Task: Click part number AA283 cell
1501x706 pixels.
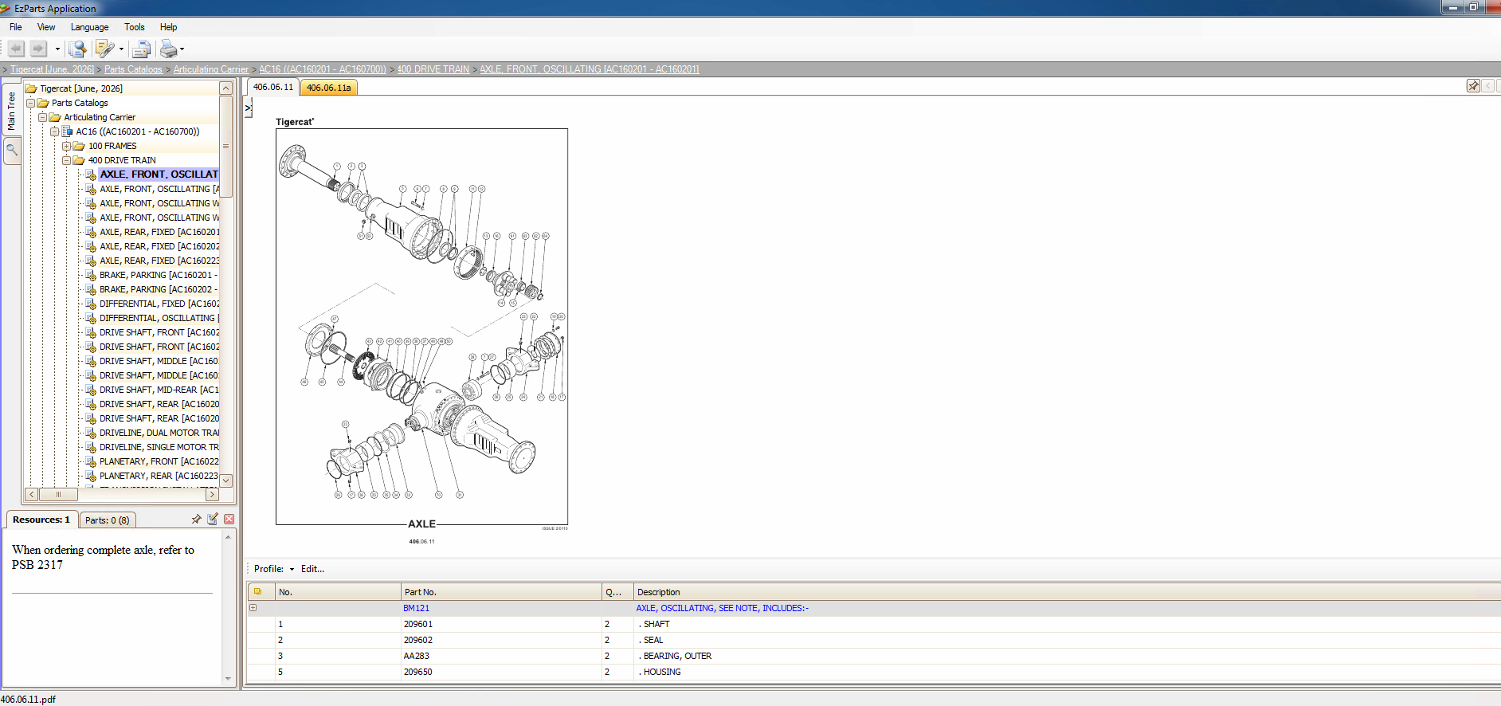Action: pyautogui.click(x=501, y=656)
